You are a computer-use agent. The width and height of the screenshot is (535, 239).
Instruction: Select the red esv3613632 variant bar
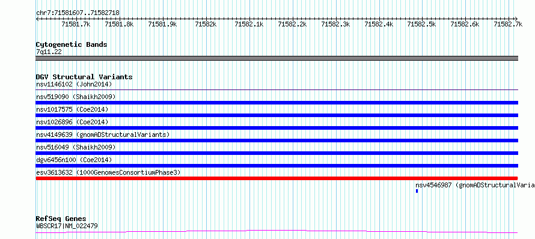pyautogui.click(x=277, y=178)
